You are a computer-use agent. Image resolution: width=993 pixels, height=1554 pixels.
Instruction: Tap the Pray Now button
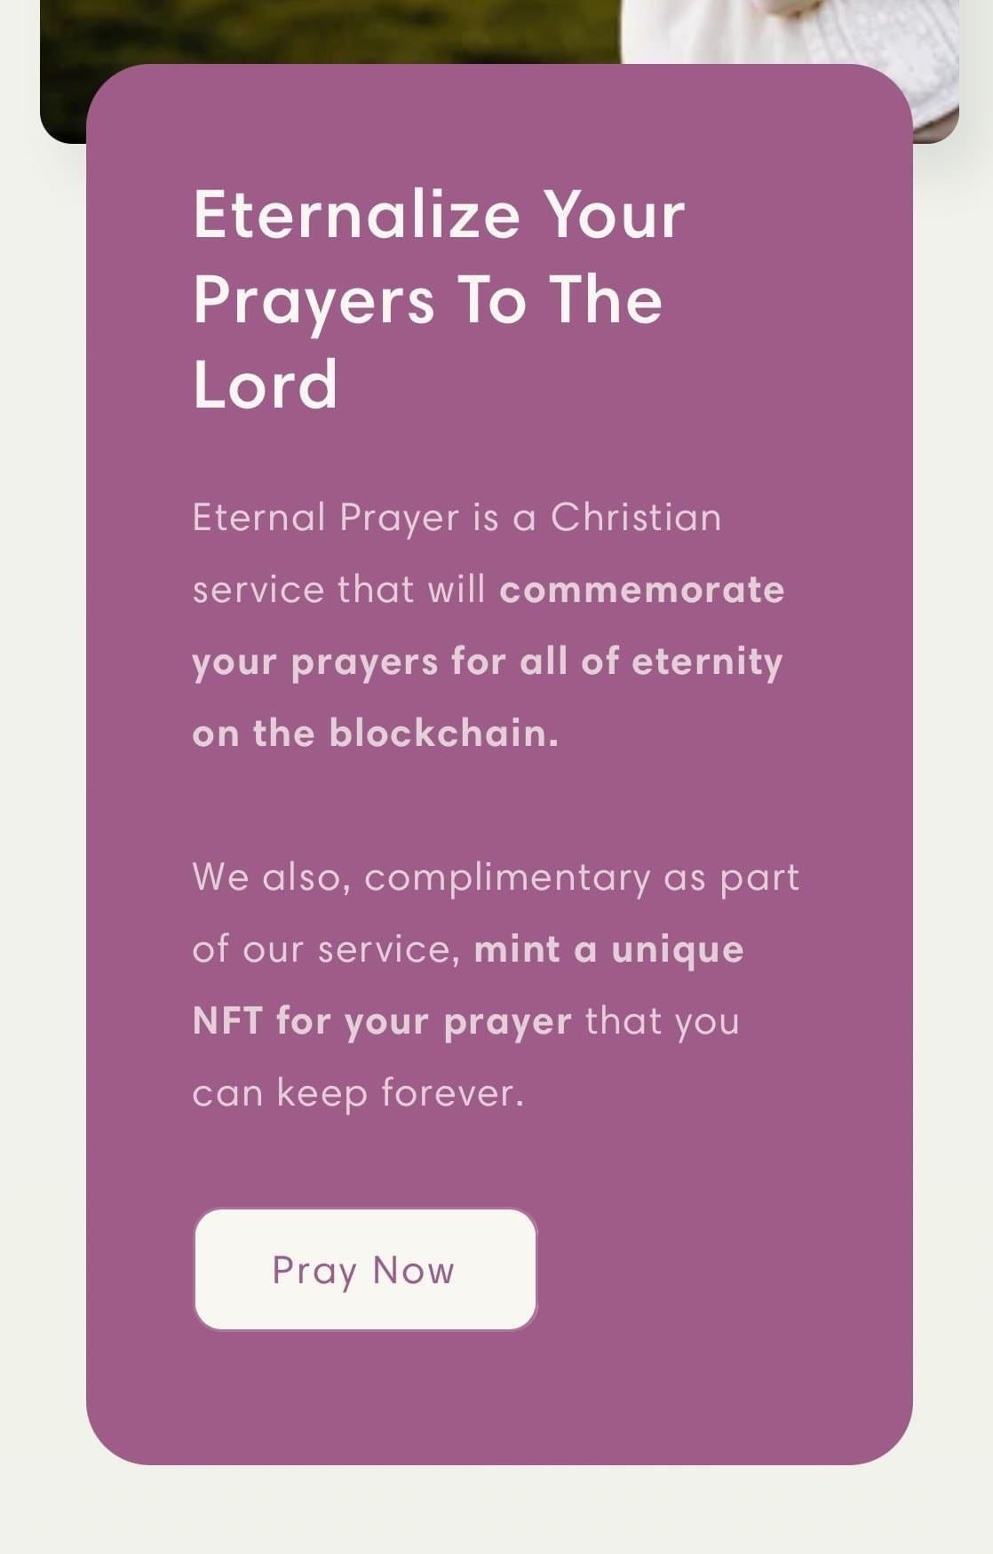pyautogui.click(x=364, y=1269)
